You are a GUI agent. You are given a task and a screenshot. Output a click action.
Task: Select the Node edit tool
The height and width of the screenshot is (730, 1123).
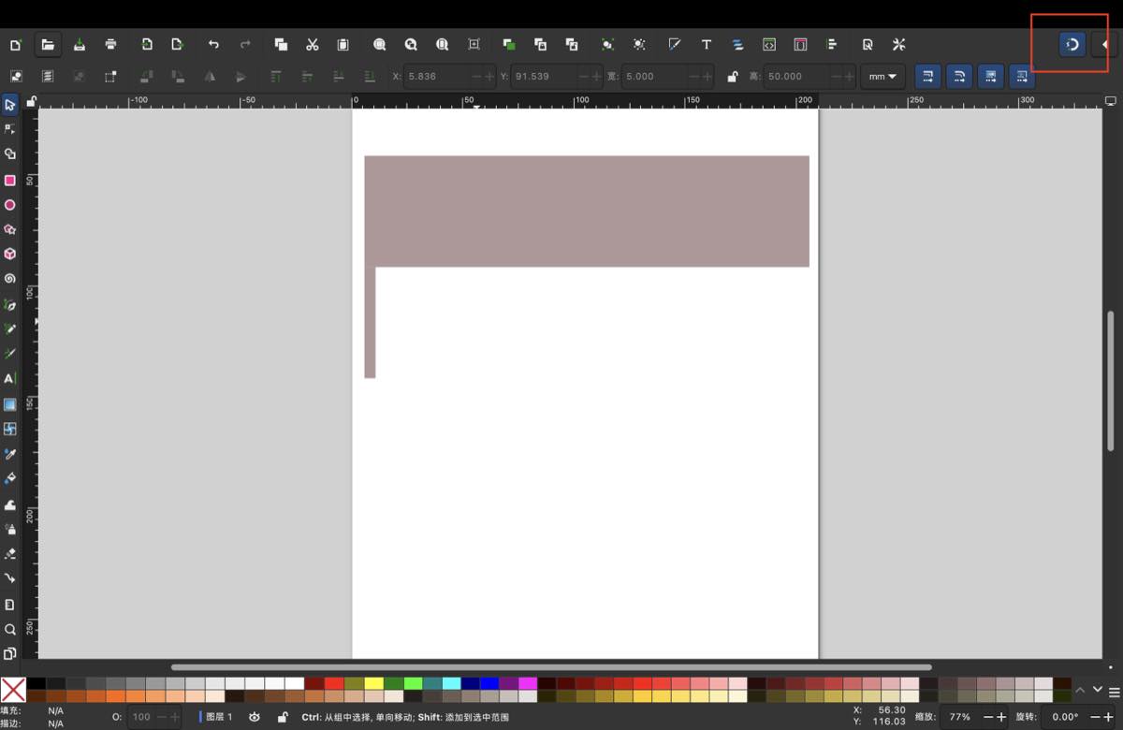pos(10,128)
